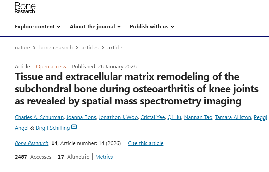Open the About the journal dropdown
The image size is (269, 172).
click(x=95, y=27)
